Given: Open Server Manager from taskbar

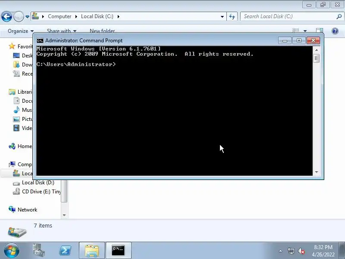Looking at the screenshot, I should click(x=39, y=250).
